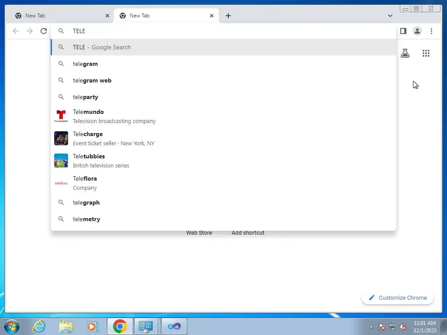Viewport: 447px width, 335px height.
Task: Click the Telemundo logo thumbnail
Action: 61,116
